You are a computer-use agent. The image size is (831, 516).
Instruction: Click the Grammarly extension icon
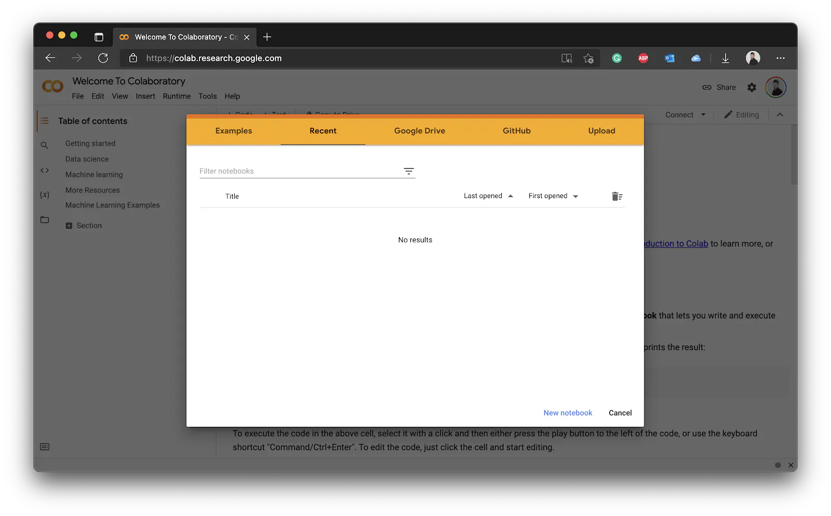[616, 58]
